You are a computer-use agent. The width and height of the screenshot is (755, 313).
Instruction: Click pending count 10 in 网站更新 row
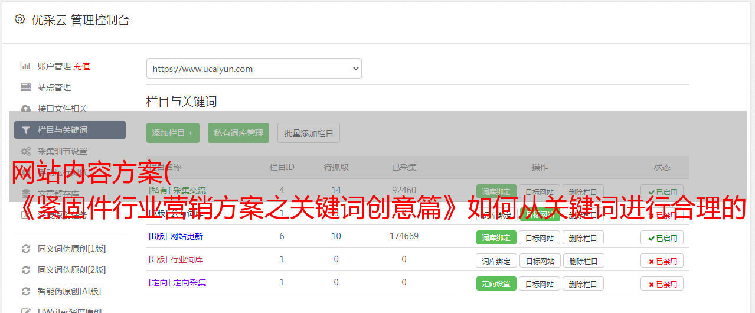(336, 236)
